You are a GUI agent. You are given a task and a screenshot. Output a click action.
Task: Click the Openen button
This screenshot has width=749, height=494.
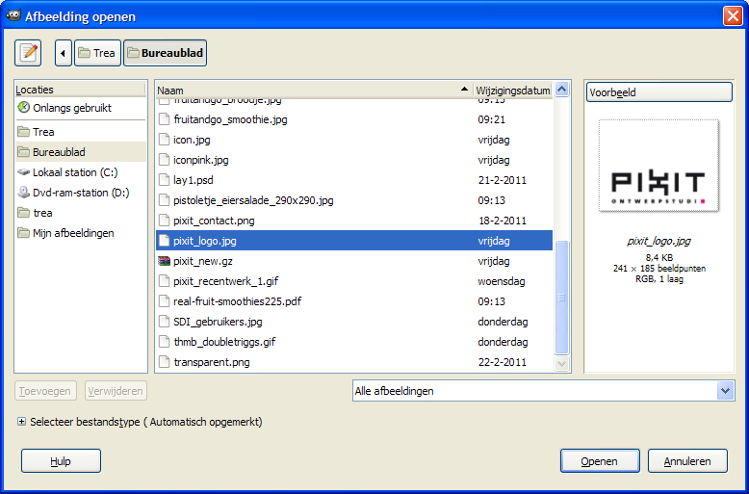[600, 461]
